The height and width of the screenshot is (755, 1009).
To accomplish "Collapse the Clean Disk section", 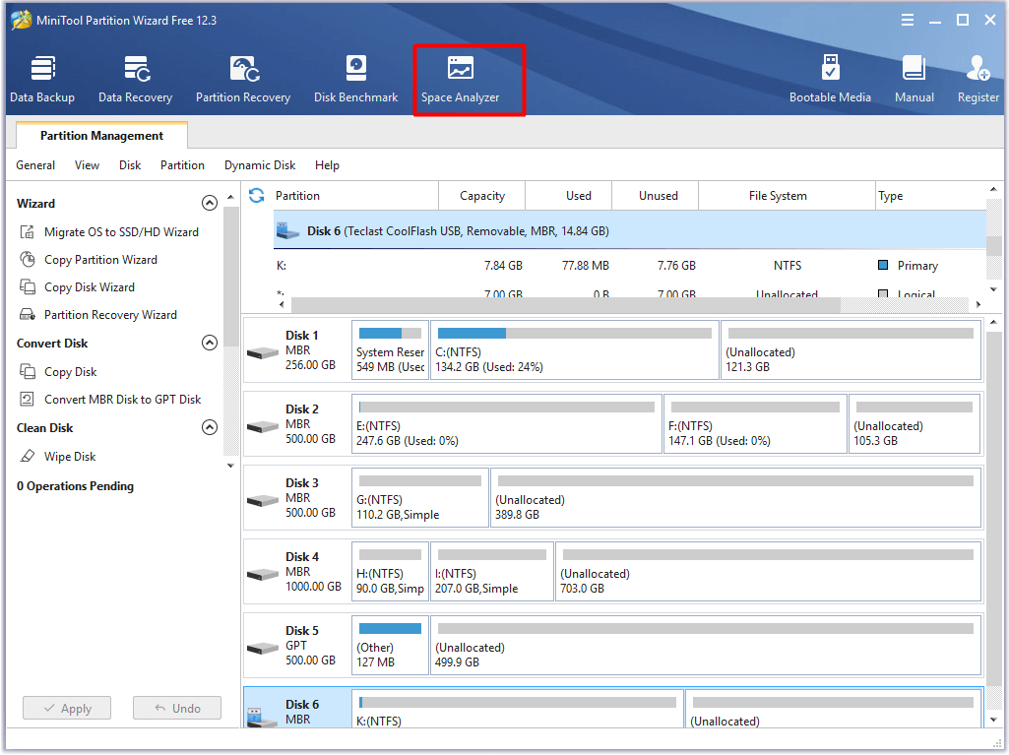I will coord(210,427).
